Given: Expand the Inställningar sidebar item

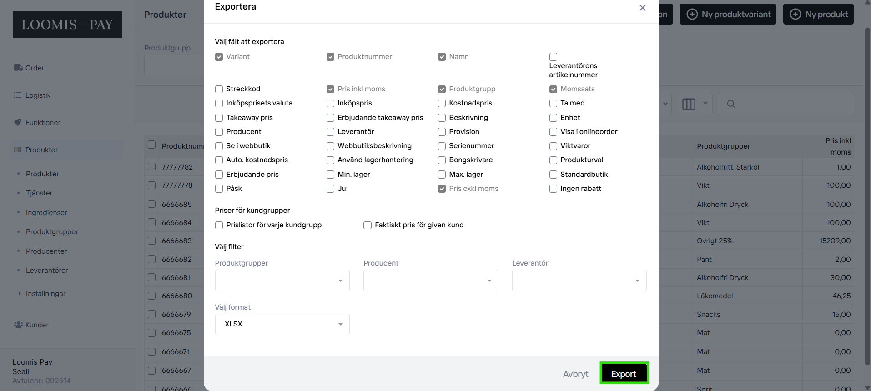Looking at the screenshot, I should pyautogui.click(x=45, y=293).
